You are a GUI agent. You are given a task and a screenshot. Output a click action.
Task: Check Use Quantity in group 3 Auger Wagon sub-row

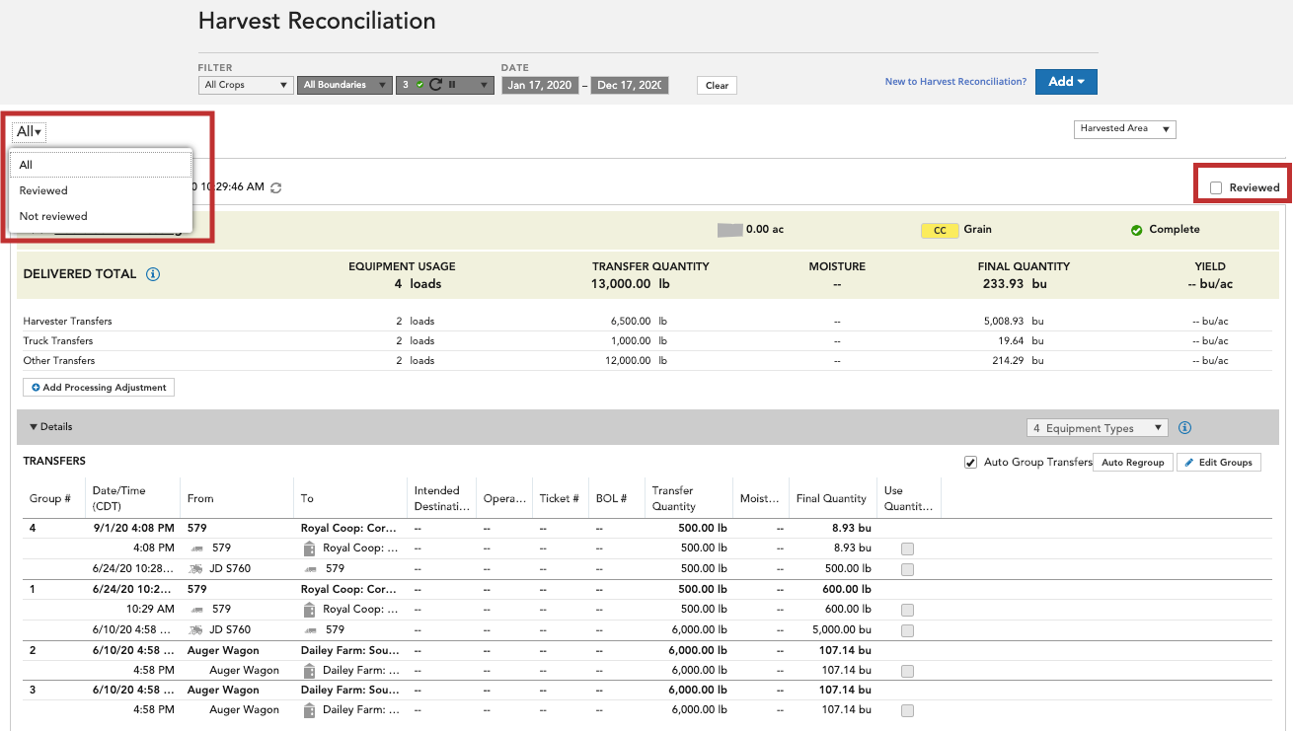click(907, 710)
